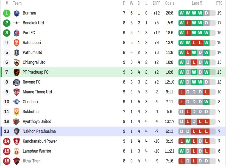Click the rank 1 green position badge
The width and height of the screenshot is (226, 166).
tap(7, 13)
